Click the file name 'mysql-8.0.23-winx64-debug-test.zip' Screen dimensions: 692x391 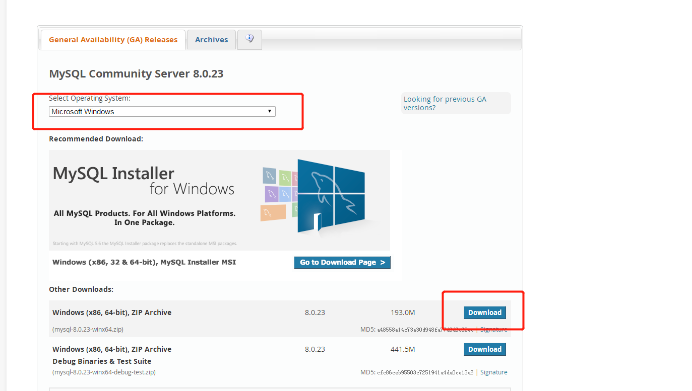pos(104,372)
